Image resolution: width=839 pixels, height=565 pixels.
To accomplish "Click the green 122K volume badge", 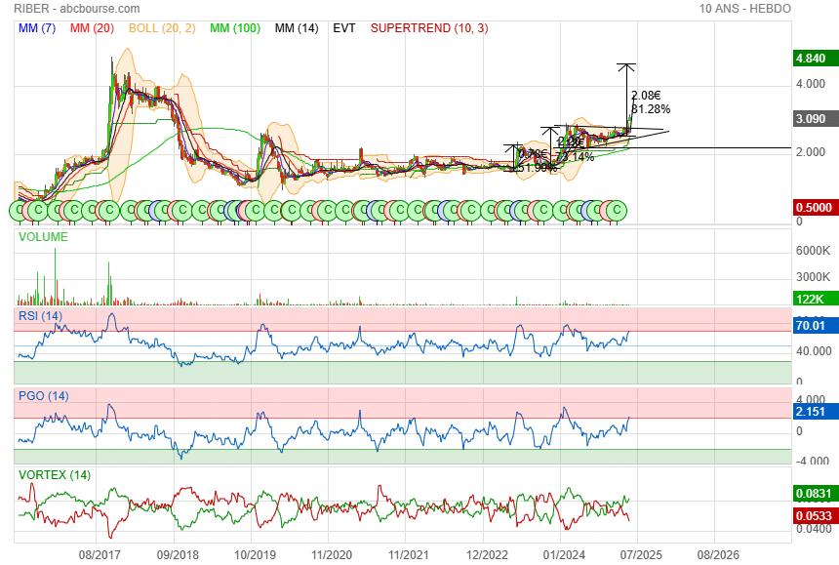I will pyautogui.click(x=812, y=301).
